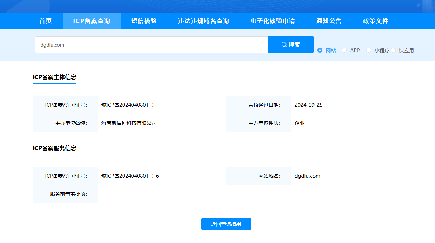Switch to 电子化核验申请 tab
The width and height of the screenshot is (435, 243).
point(273,21)
